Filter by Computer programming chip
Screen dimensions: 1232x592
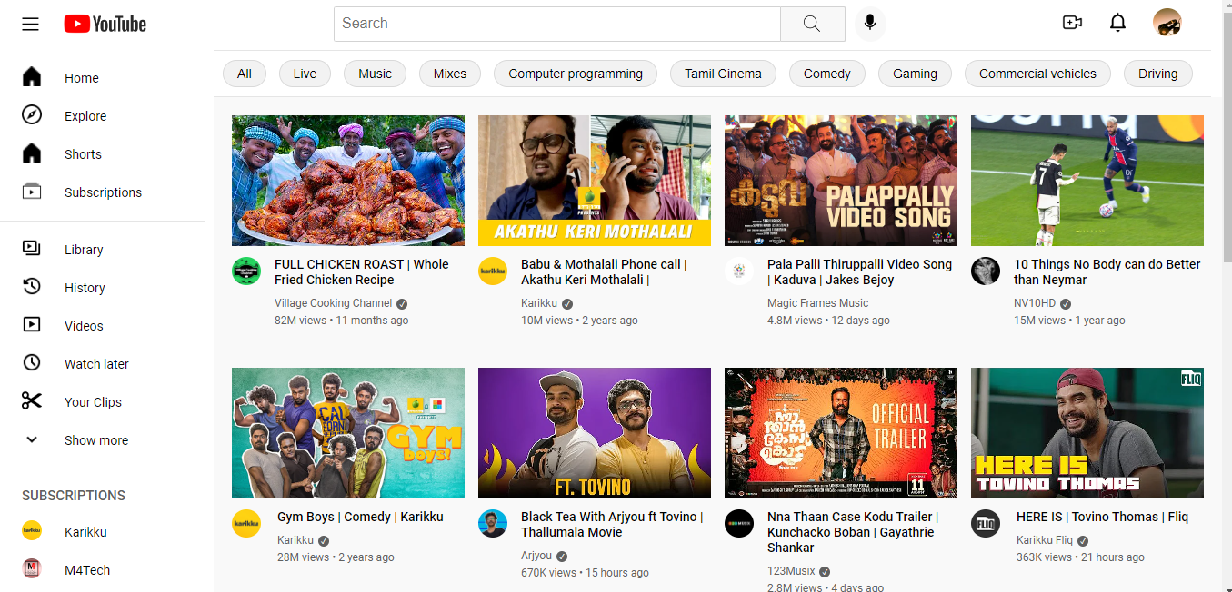576,74
